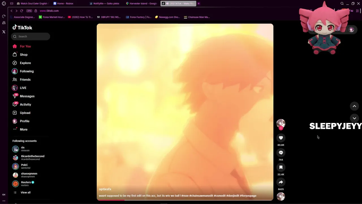Open Chainsaw Man Ma... bookmark
This screenshot has height=204, width=362.
pos(197,17)
